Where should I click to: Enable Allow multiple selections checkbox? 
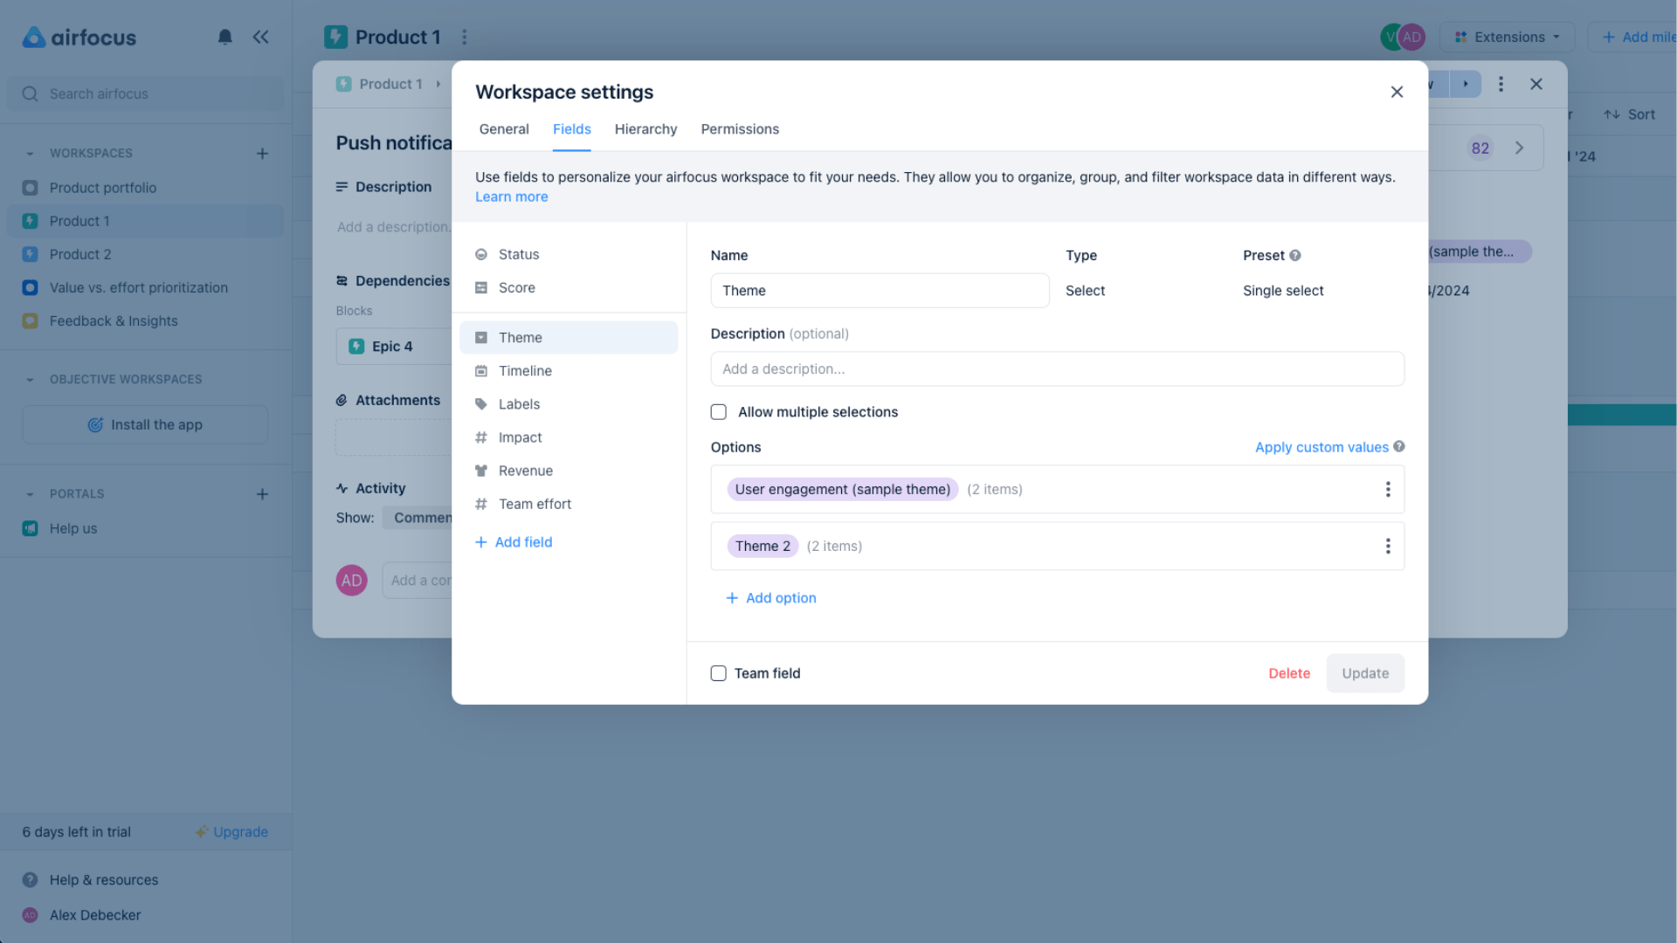coord(719,411)
